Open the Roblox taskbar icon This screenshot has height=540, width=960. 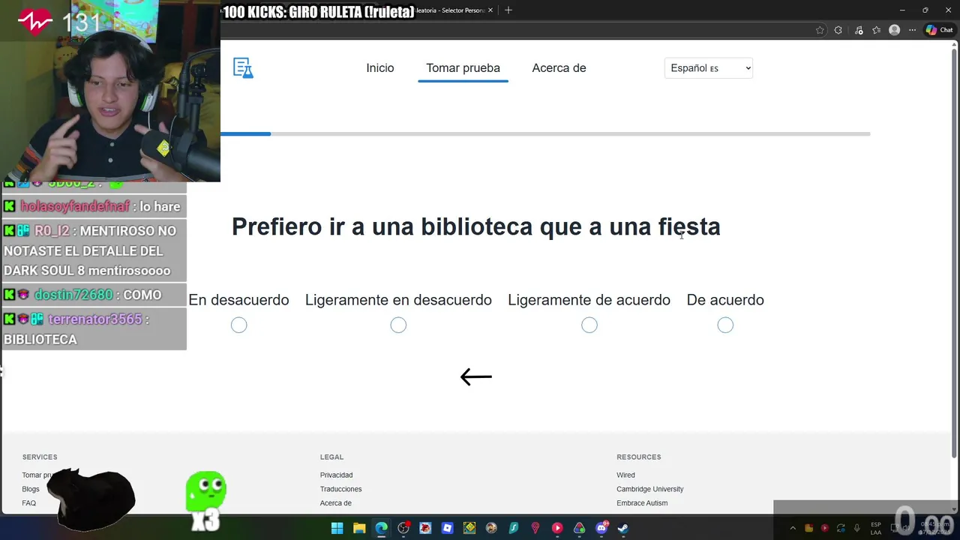(447, 528)
